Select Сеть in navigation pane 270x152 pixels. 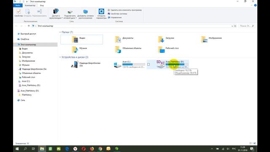pyautogui.click(x=22, y=100)
